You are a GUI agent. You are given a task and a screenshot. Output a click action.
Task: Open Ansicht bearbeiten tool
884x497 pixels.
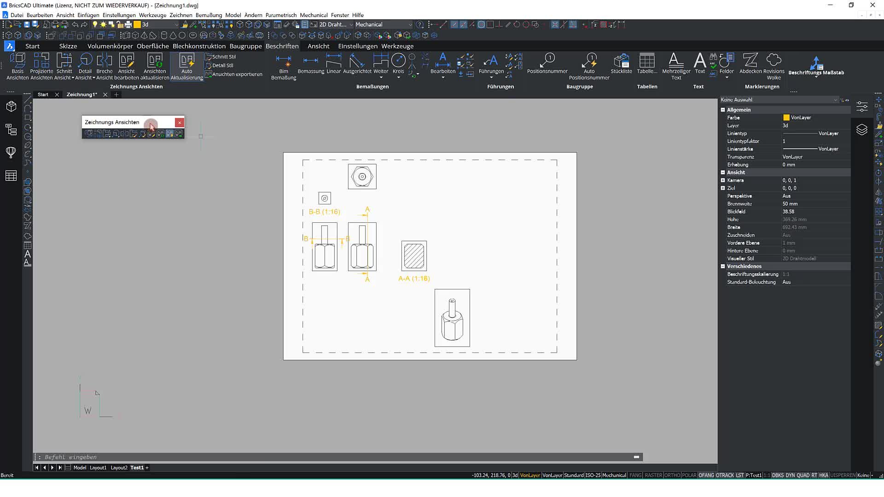point(126,66)
